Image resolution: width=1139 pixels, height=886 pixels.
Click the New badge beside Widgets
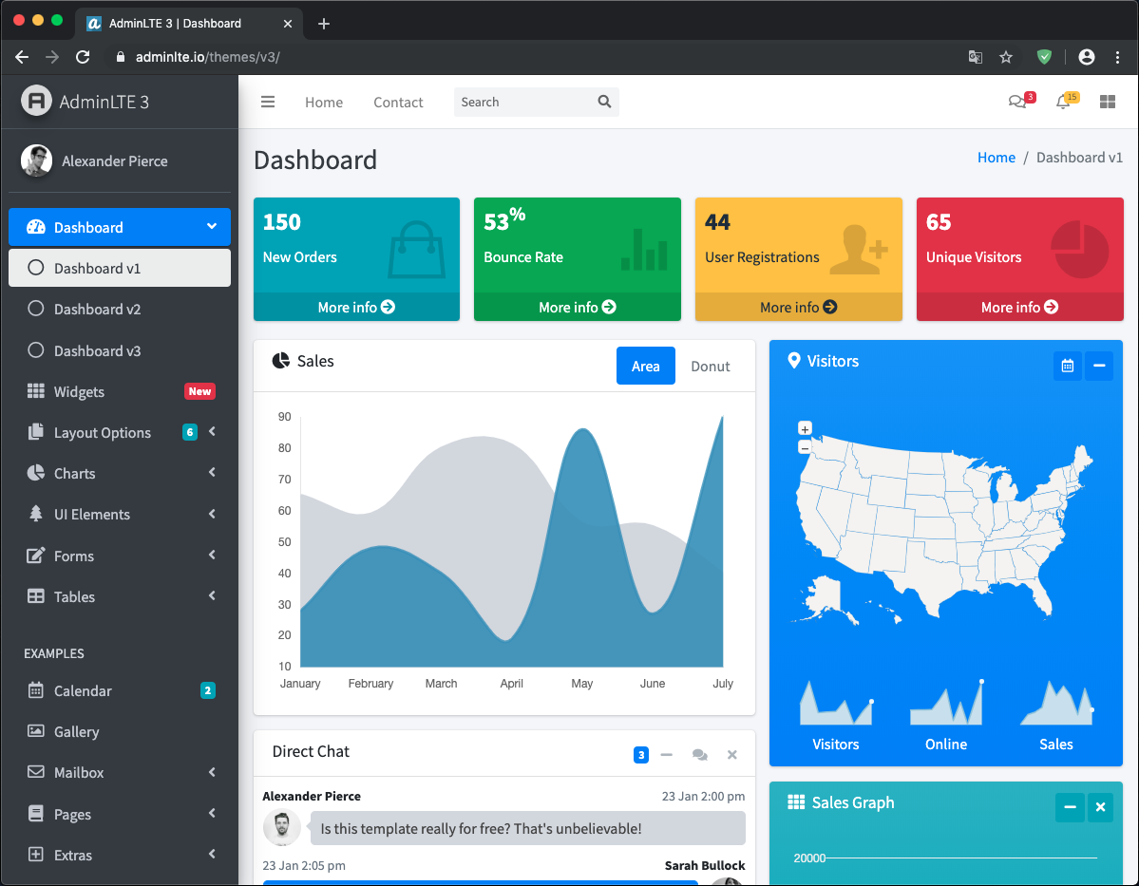point(199,391)
